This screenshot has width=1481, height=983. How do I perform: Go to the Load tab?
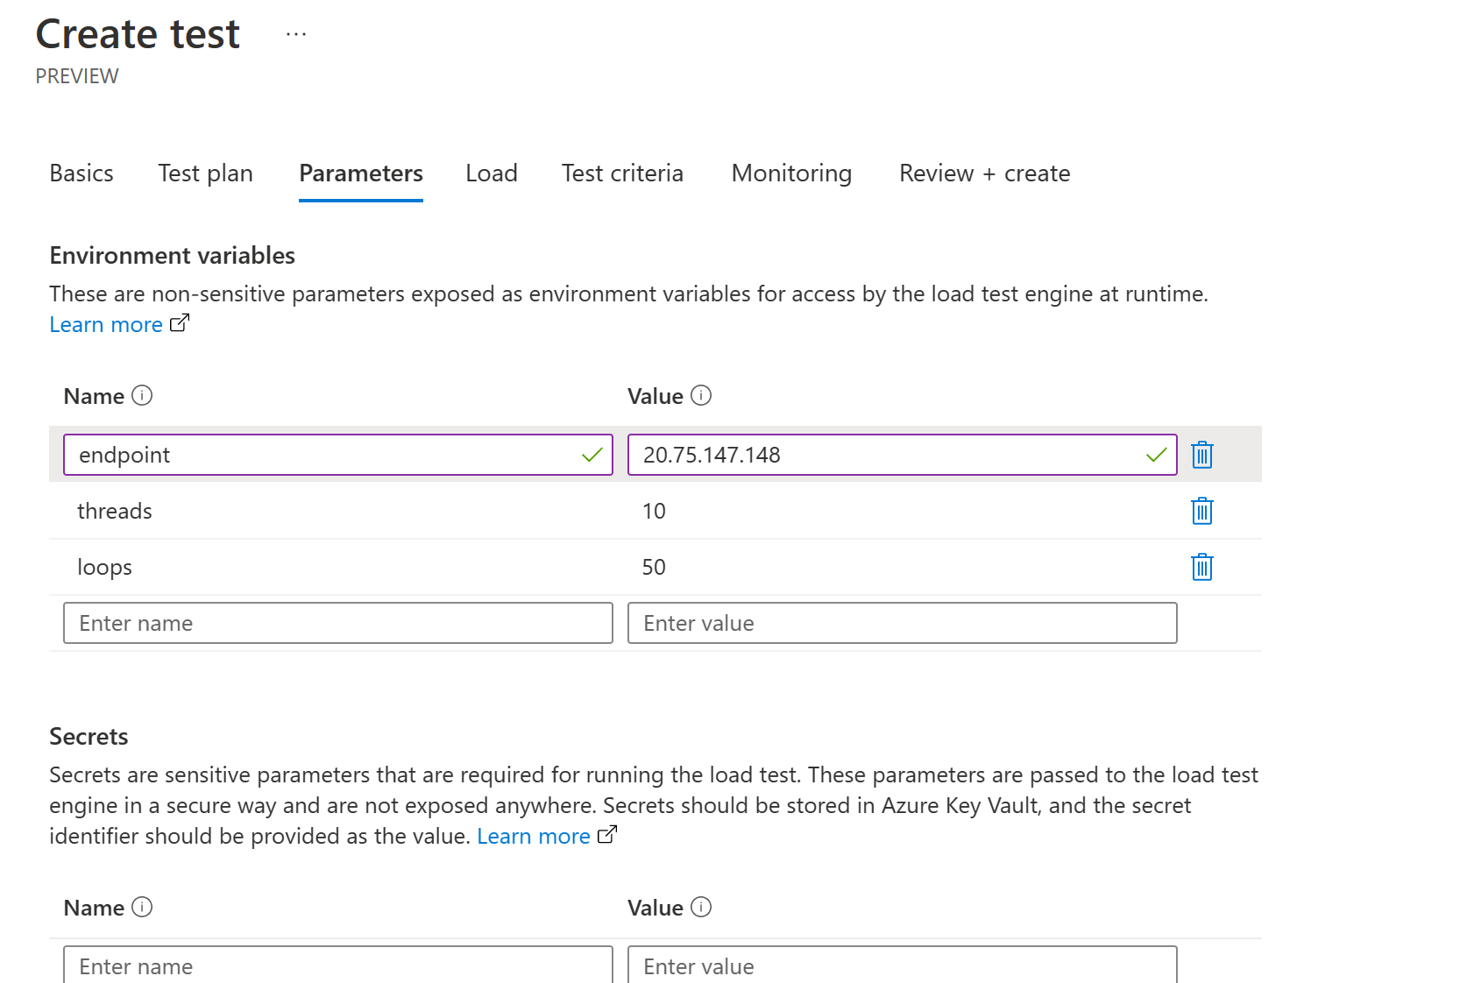492,173
